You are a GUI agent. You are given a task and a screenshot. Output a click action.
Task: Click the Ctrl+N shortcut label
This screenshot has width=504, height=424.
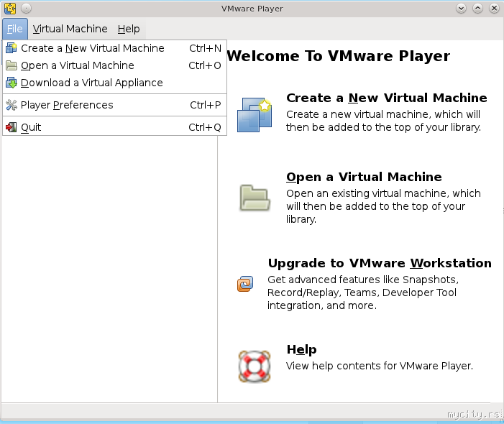205,48
